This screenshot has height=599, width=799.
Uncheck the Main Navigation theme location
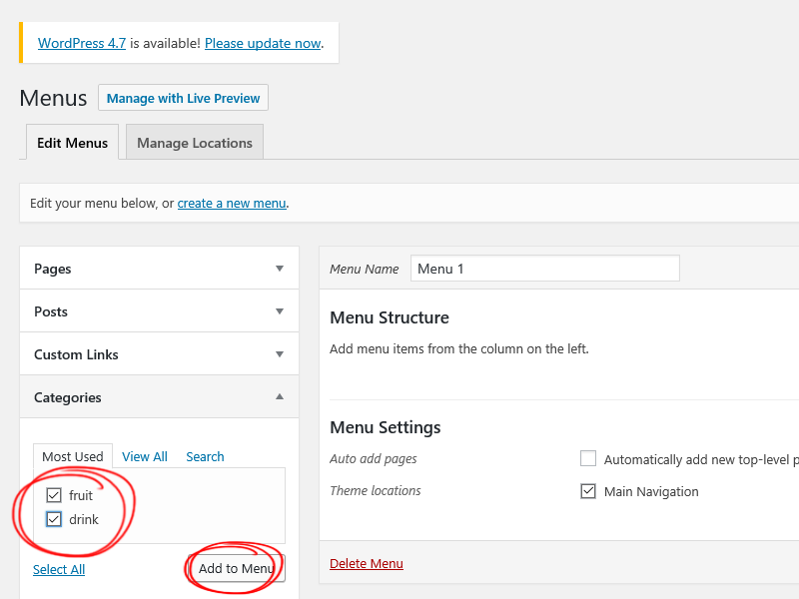coord(588,491)
